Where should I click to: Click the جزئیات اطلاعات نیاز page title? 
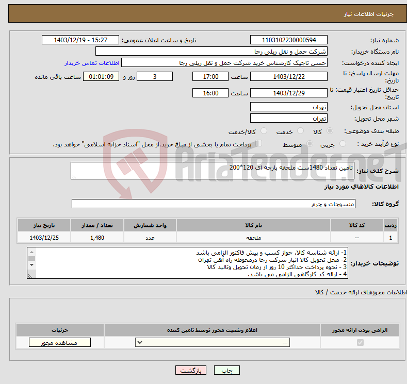[x=369, y=14]
